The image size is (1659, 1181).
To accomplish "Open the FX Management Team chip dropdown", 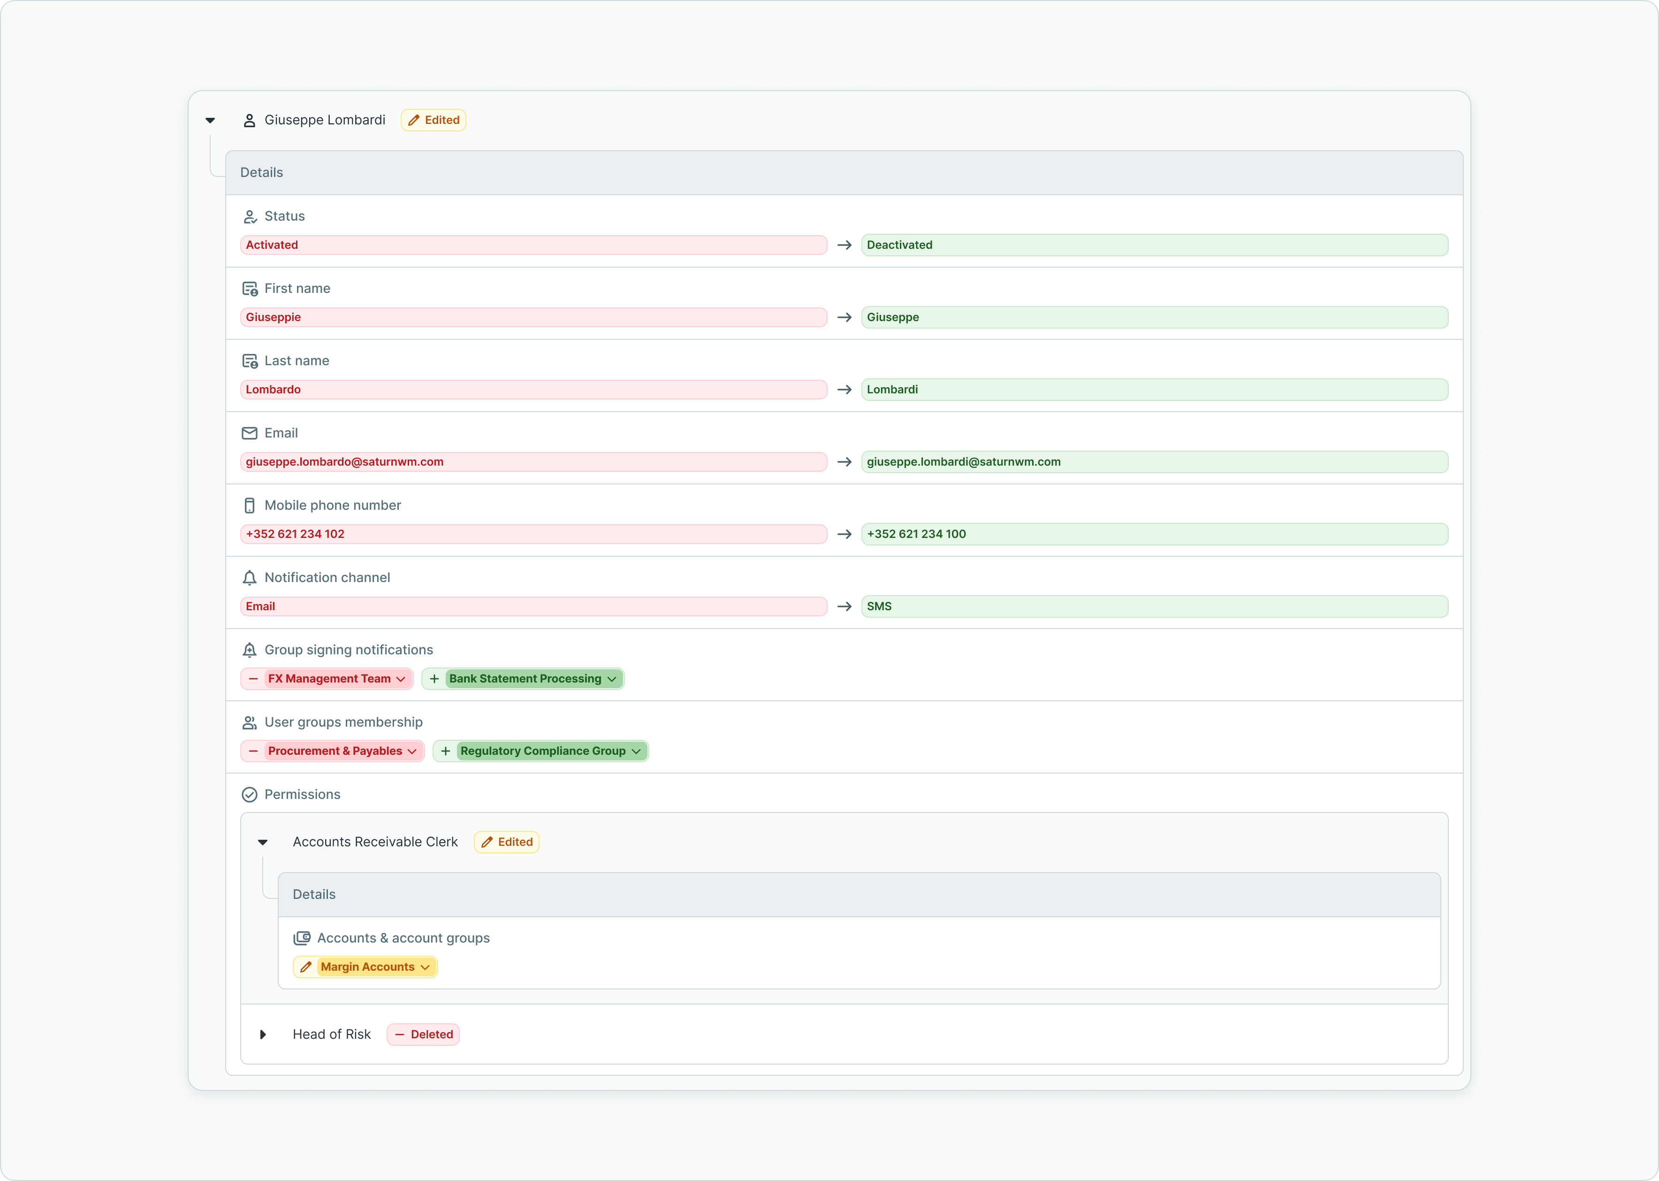I will 400,679.
